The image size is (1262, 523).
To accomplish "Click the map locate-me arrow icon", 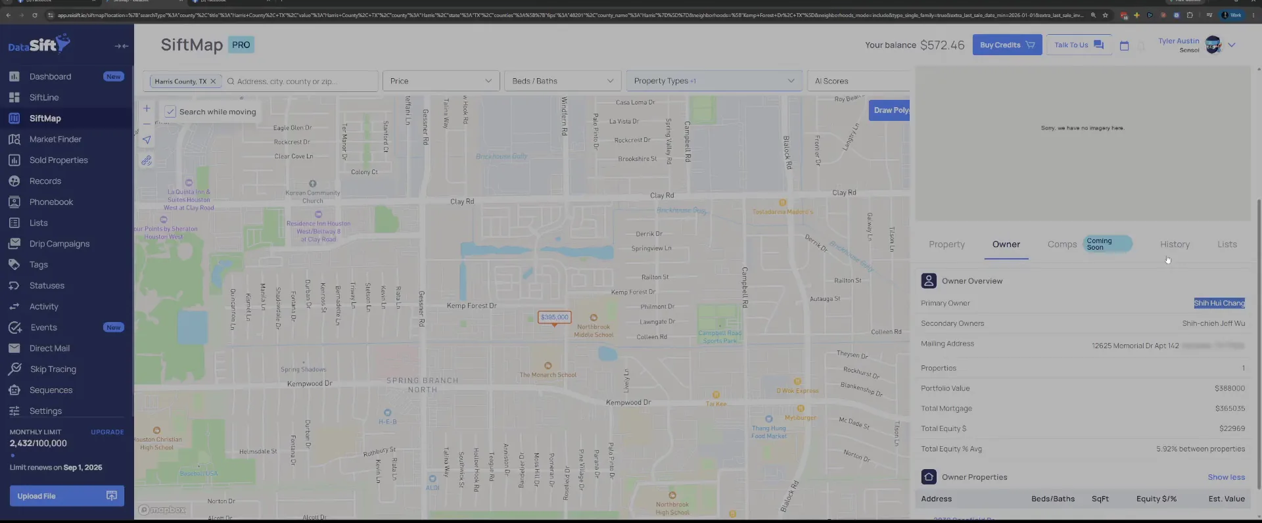I will tap(147, 139).
